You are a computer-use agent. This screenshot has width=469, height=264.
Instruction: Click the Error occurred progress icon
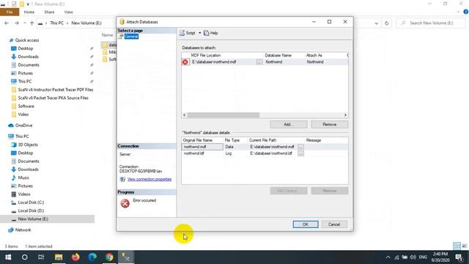tap(125, 203)
